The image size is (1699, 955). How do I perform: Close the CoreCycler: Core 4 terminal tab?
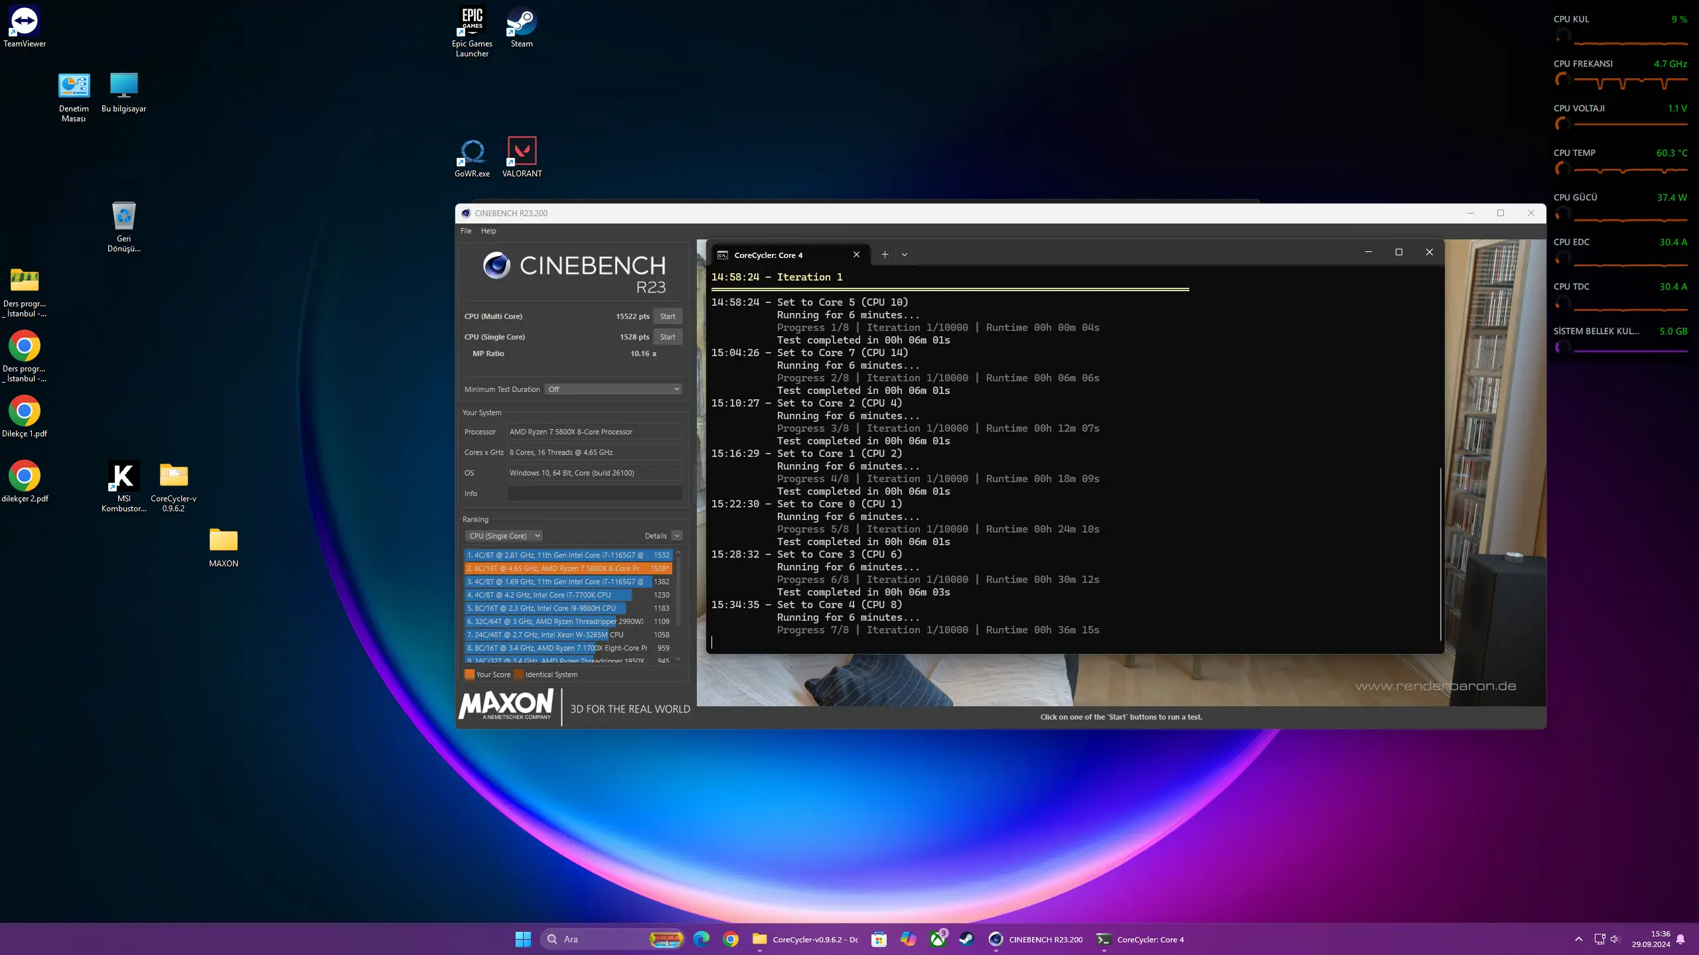[856, 255]
